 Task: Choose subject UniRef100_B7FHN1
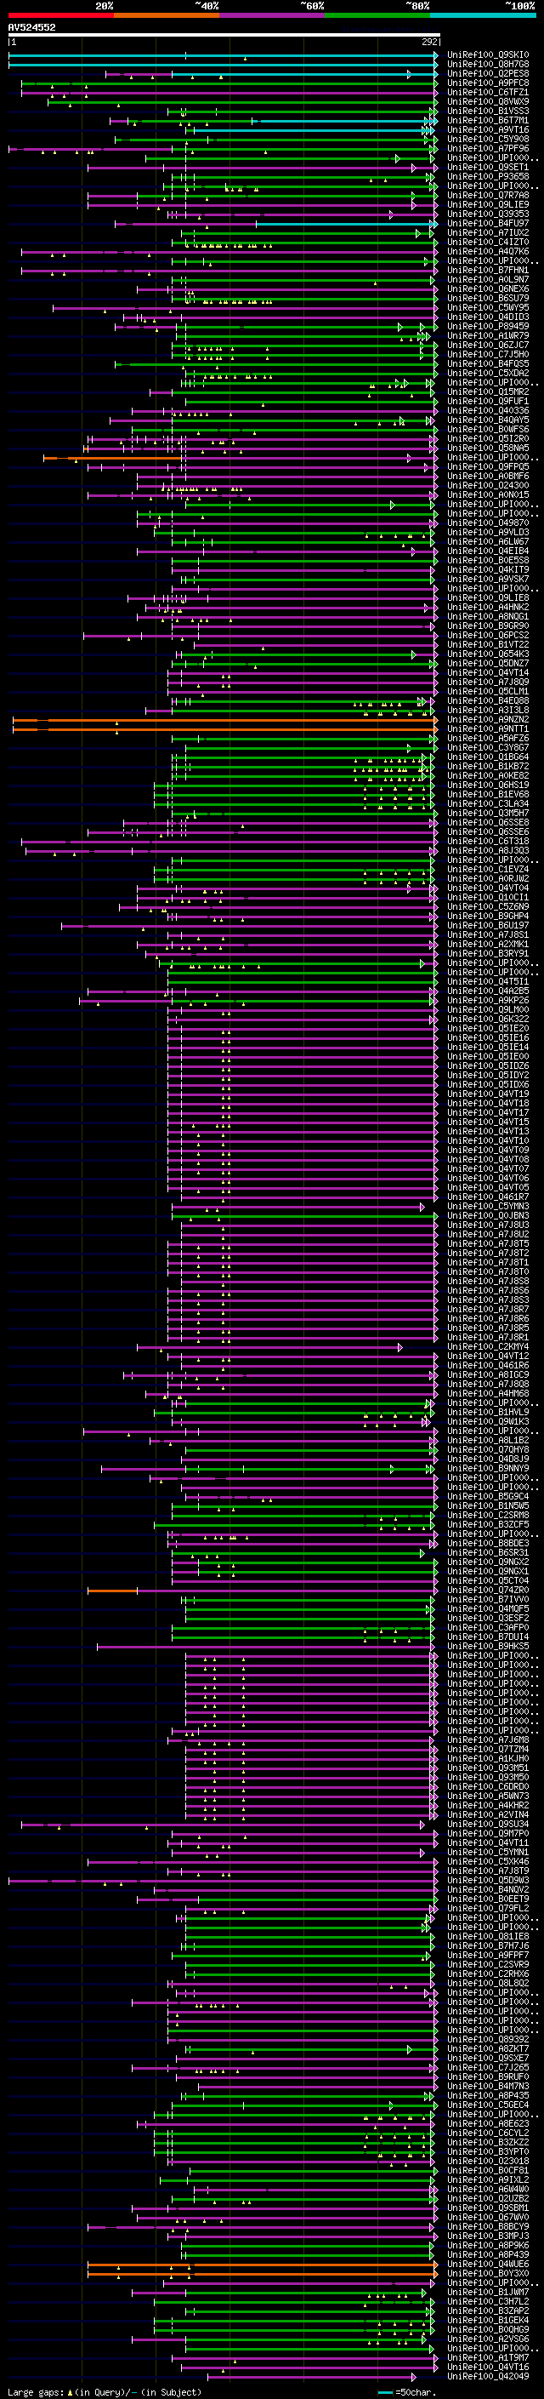tap(488, 271)
